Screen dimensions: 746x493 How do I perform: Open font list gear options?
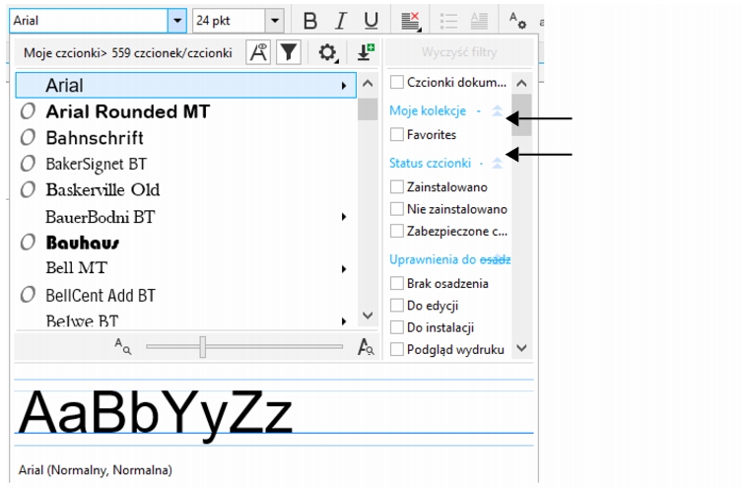click(x=327, y=53)
